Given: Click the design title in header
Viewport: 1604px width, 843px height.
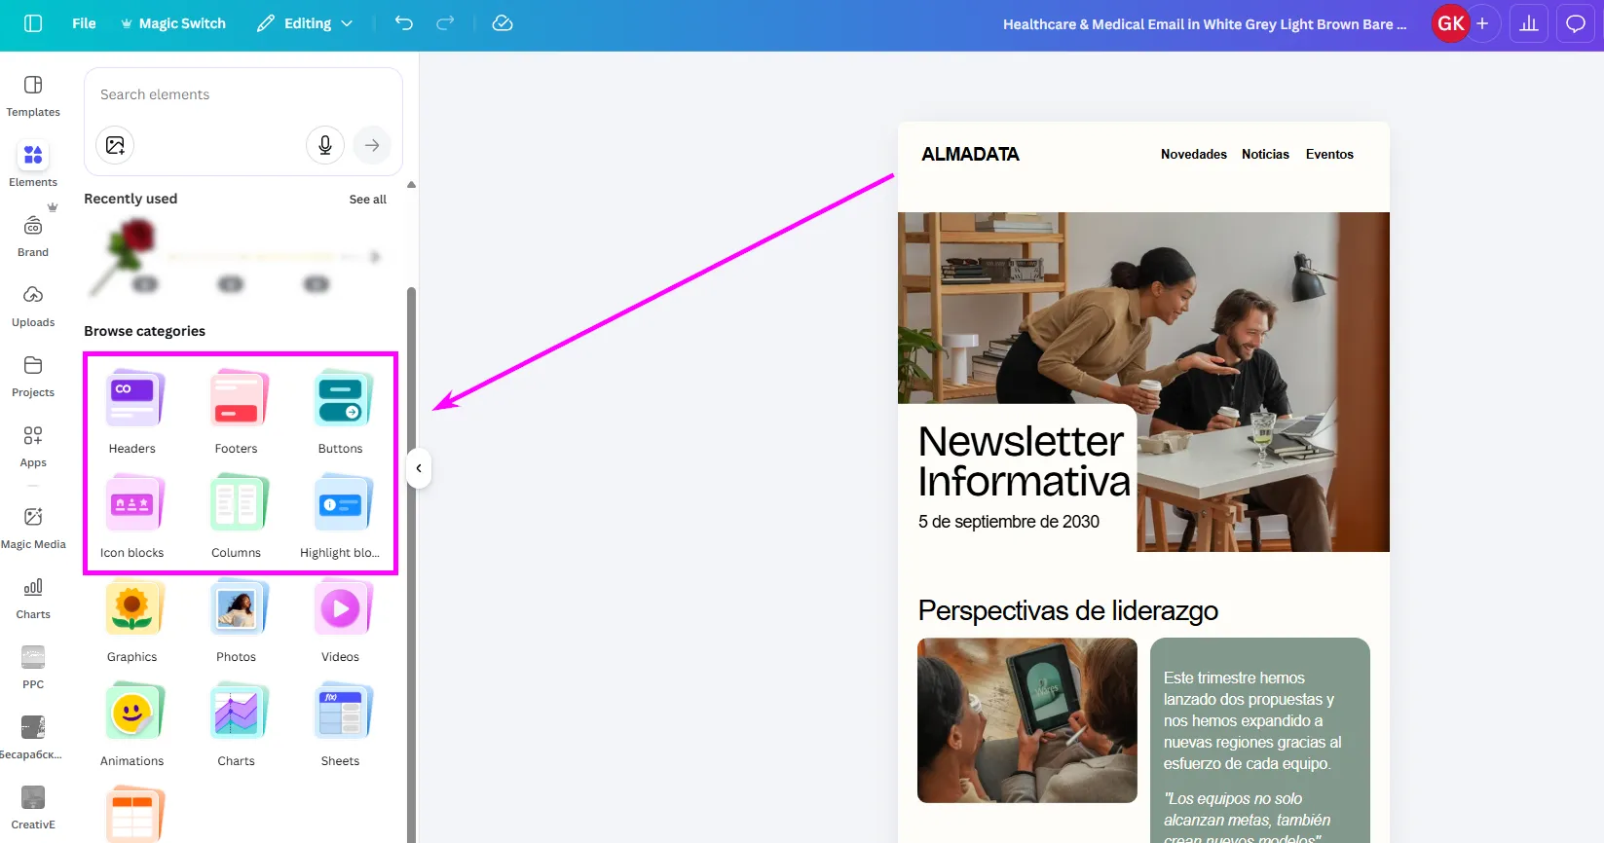Looking at the screenshot, I should (1205, 24).
